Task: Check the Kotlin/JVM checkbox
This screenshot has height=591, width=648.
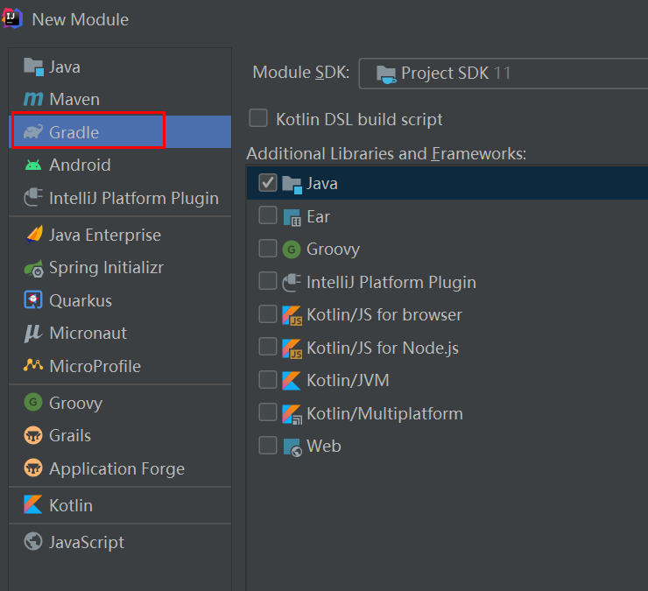Action: tap(268, 380)
